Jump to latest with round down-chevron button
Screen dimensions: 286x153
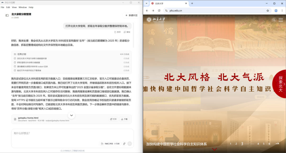71,115
